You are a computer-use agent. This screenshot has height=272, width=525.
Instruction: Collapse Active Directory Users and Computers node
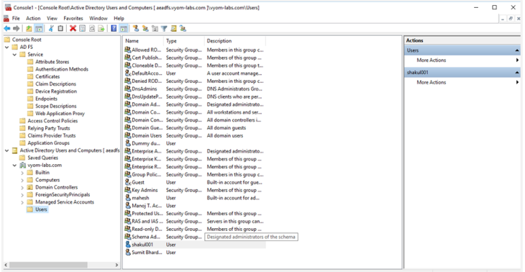pos(6,150)
